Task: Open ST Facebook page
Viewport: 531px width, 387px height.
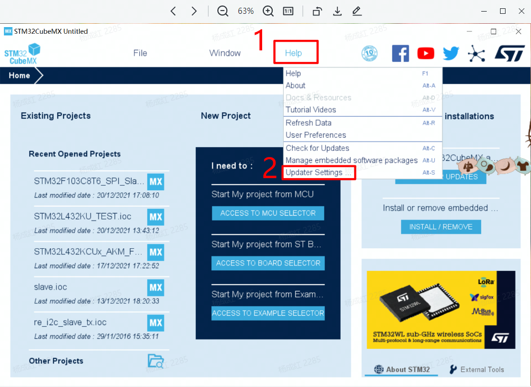Action: (x=400, y=53)
